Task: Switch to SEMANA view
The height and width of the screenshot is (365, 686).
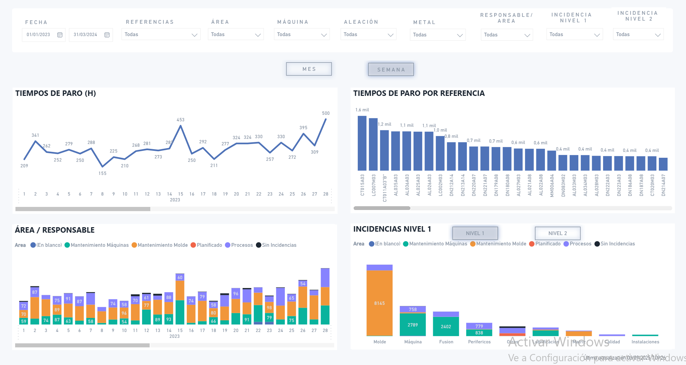Action: tap(391, 69)
